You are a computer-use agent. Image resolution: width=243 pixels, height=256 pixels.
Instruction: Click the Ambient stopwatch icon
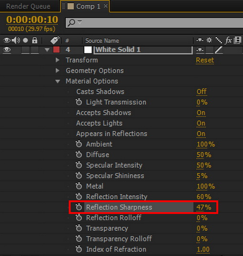(79, 144)
